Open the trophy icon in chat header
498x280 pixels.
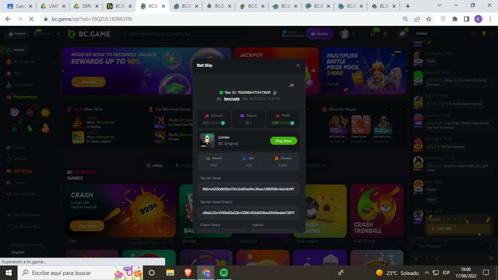point(484,34)
